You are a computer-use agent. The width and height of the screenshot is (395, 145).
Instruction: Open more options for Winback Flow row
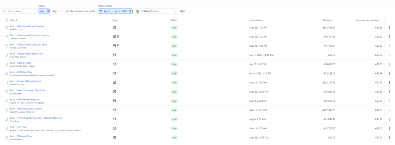(x=389, y=137)
